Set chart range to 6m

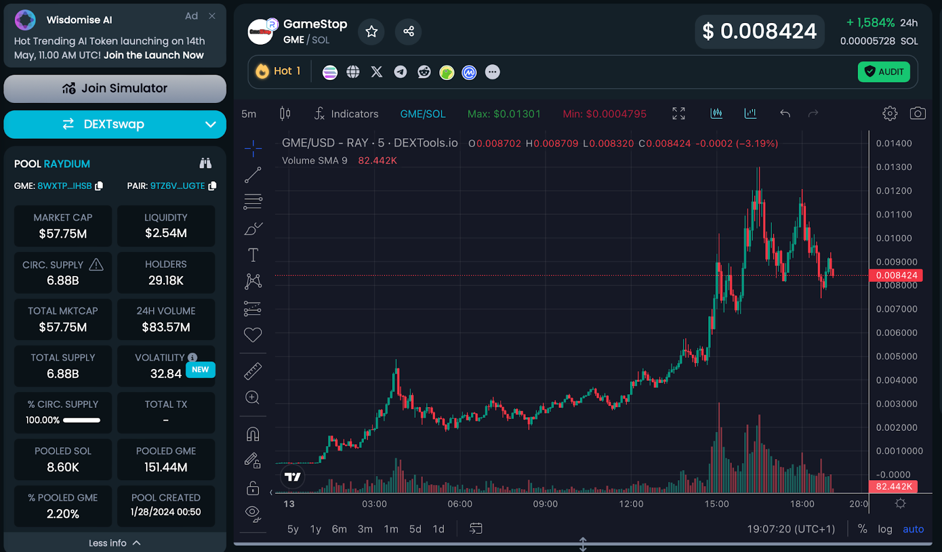click(340, 529)
